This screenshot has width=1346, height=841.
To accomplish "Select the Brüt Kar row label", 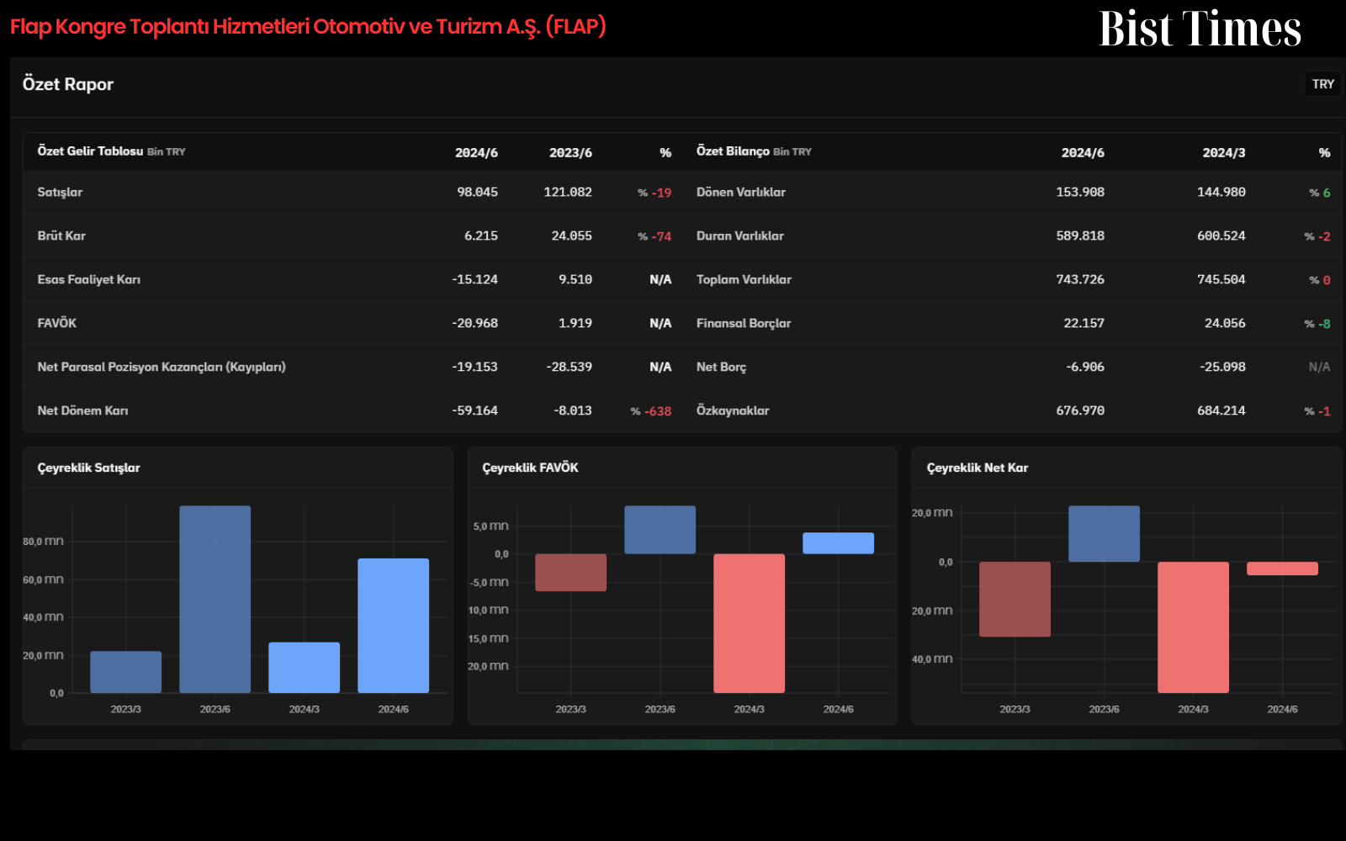I will [x=61, y=236].
